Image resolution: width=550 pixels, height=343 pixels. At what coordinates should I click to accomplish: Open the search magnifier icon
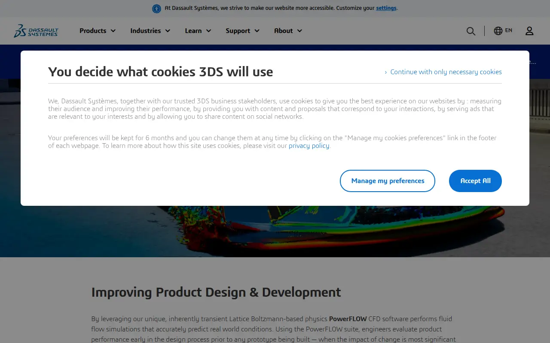tap(471, 31)
